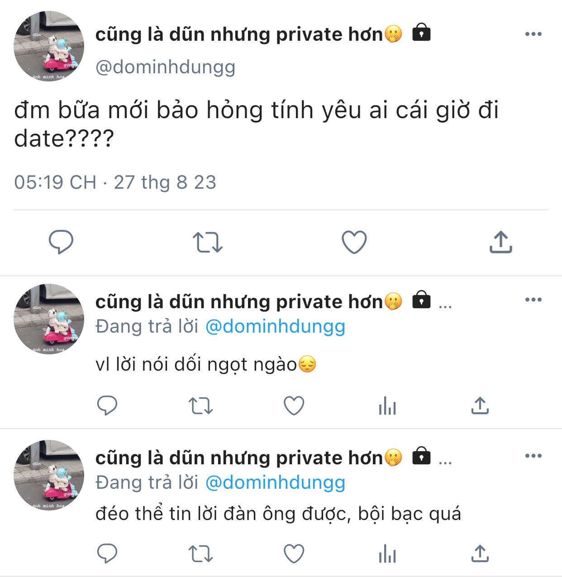Like the 'bội bạc quá' reply

294,553
